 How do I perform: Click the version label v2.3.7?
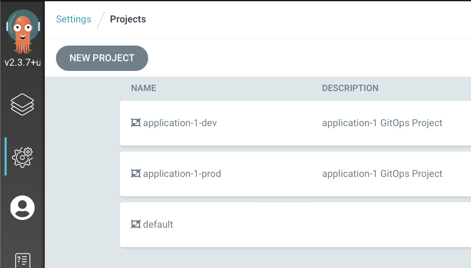[22, 62]
